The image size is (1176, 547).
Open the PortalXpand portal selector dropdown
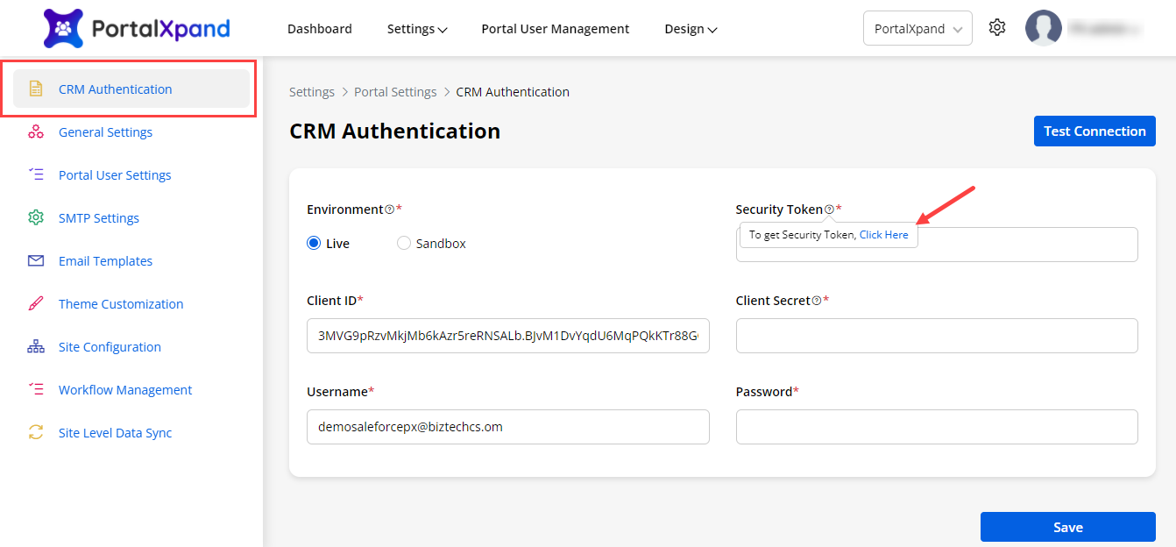917,29
